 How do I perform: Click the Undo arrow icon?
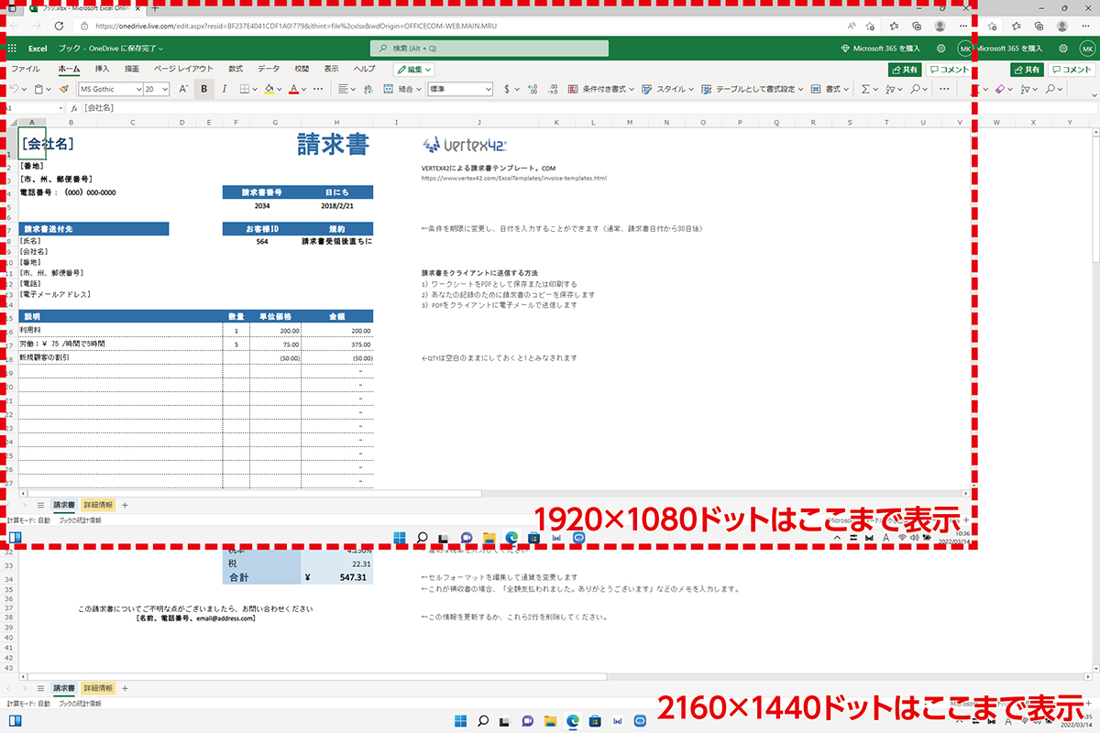click(14, 89)
